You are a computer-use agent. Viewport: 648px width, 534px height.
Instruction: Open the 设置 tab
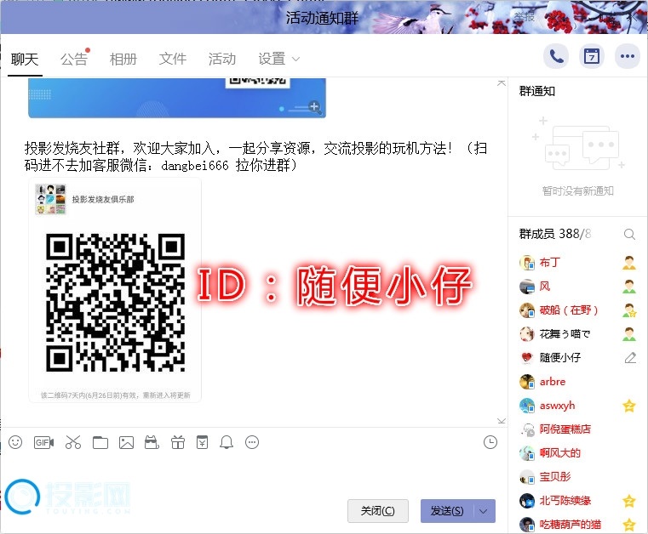272,59
